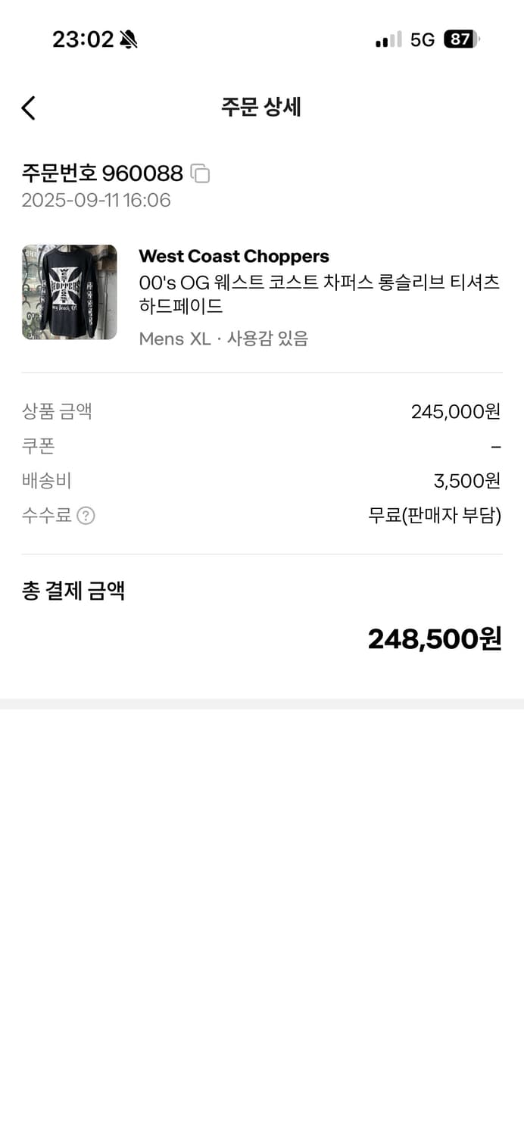The width and height of the screenshot is (524, 1136).
Task: Tap the back arrow to leave 주문 상세
Action: point(28,108)
